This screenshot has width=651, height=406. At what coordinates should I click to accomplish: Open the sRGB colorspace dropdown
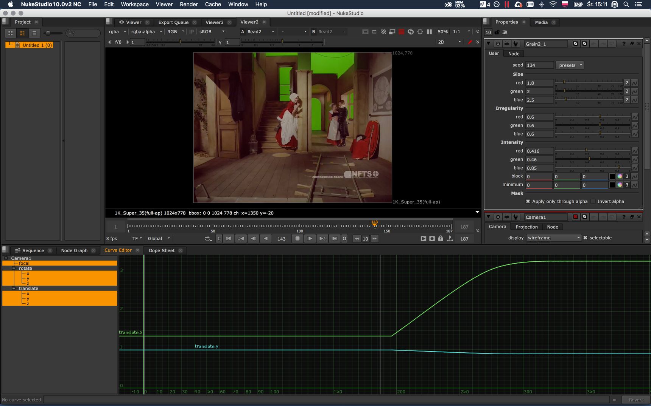point(212,32)
